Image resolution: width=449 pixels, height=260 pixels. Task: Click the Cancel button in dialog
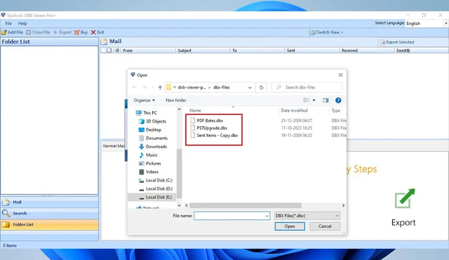(325, 226)
